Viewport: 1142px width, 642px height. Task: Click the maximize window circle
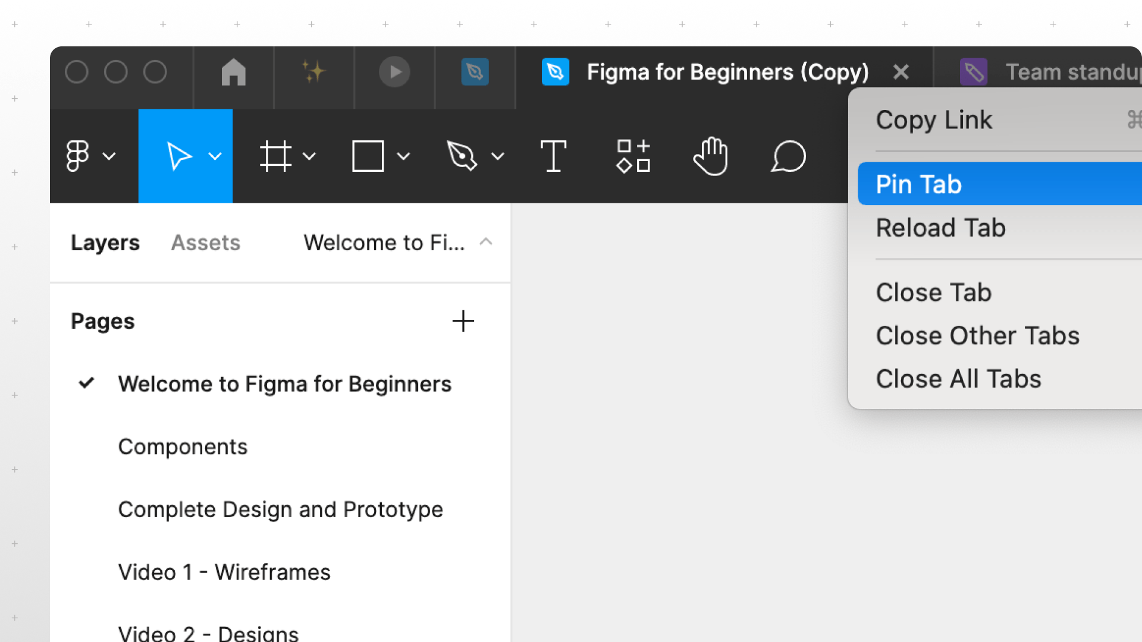pyautogui.click(x=155, y=72)
